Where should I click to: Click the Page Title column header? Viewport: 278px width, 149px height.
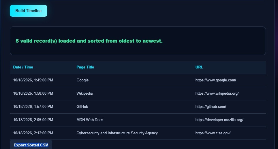point(85,67)
